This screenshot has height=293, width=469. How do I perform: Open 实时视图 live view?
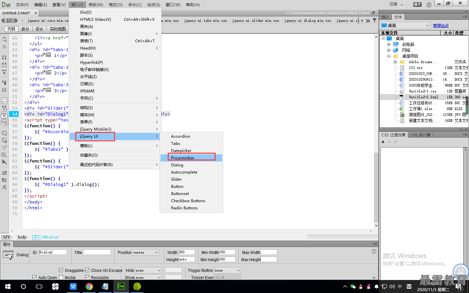(x=58, y=29)
